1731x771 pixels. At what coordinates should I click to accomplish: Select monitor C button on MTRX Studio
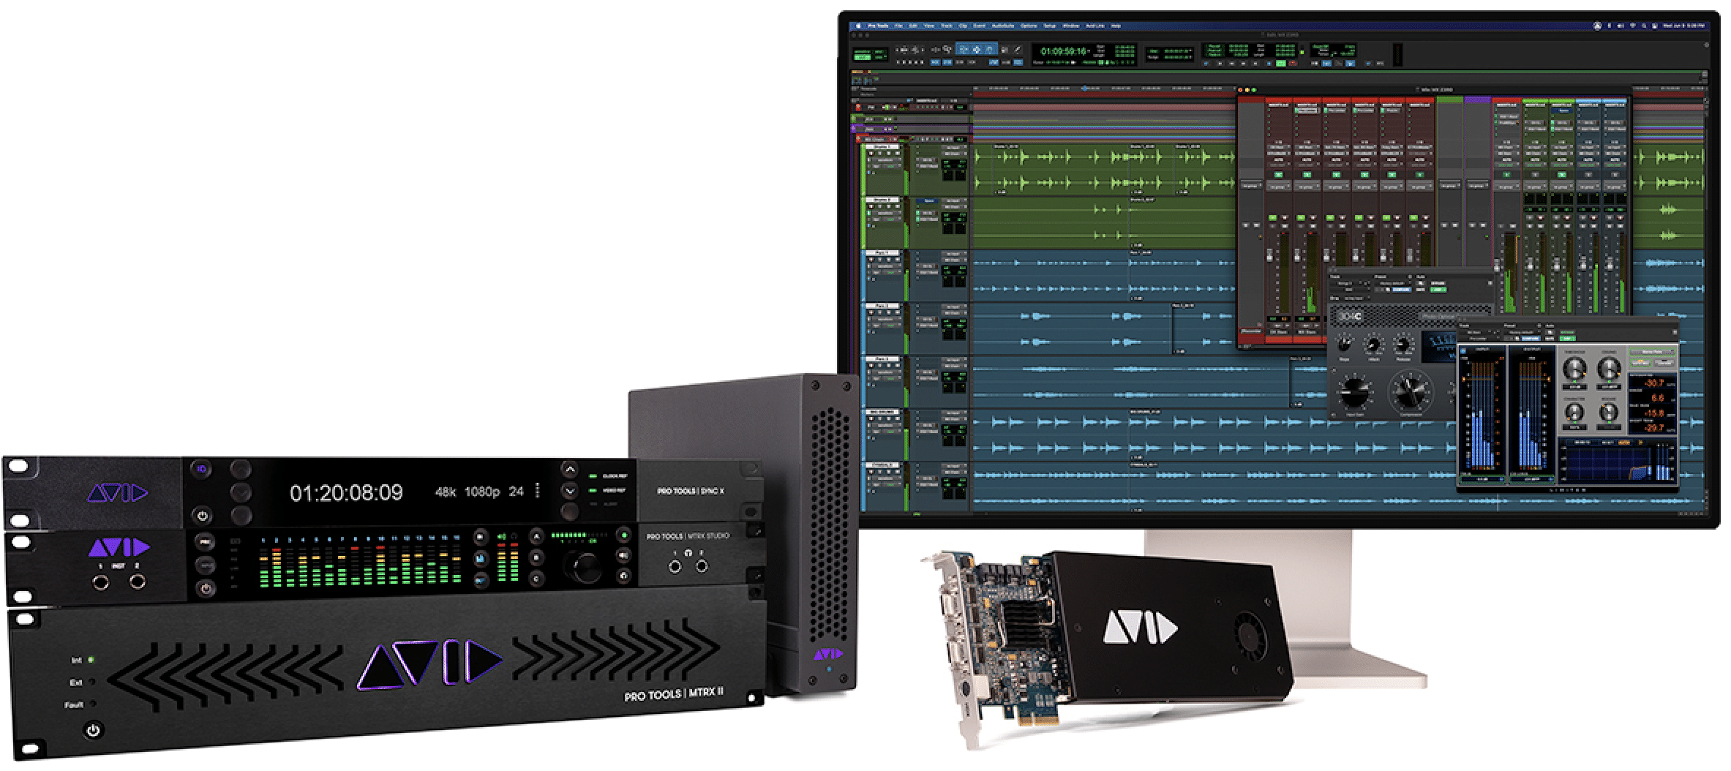(536, 579)
